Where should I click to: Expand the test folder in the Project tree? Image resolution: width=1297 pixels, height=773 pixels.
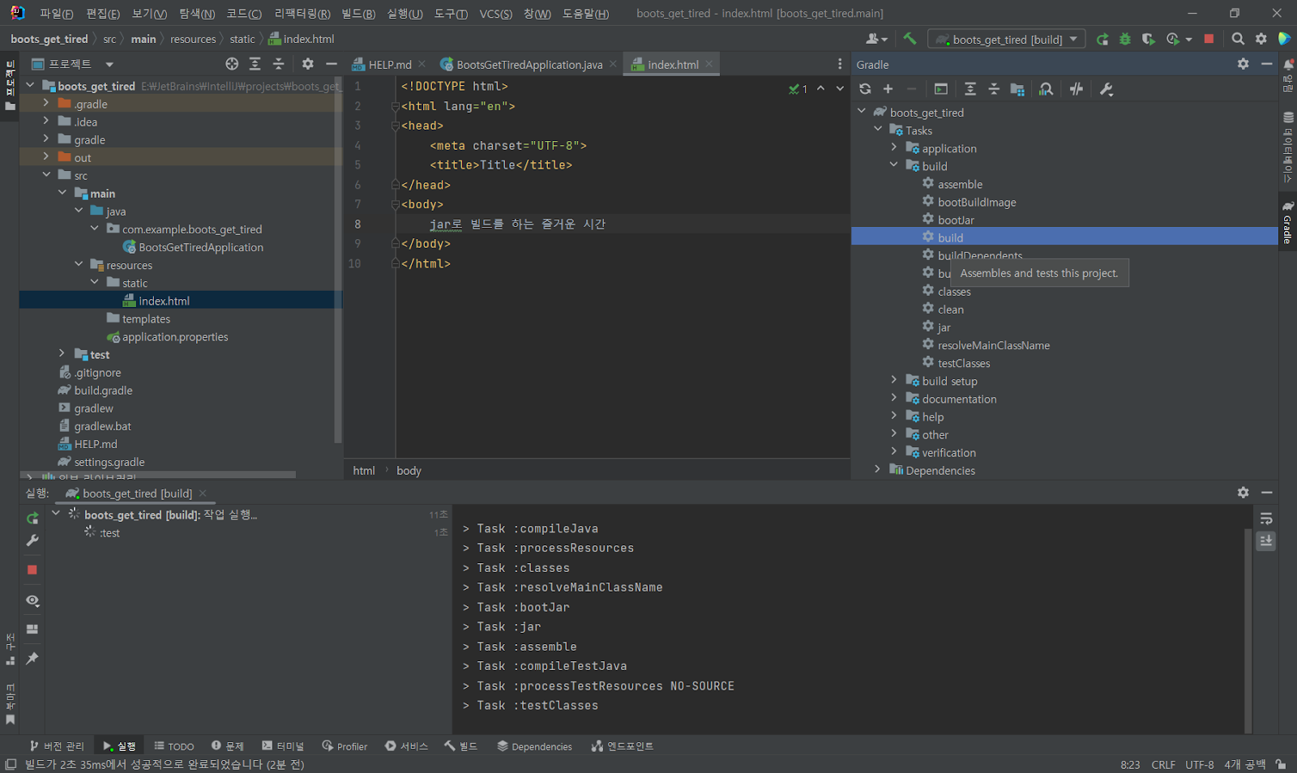click(x=62, y=354)
